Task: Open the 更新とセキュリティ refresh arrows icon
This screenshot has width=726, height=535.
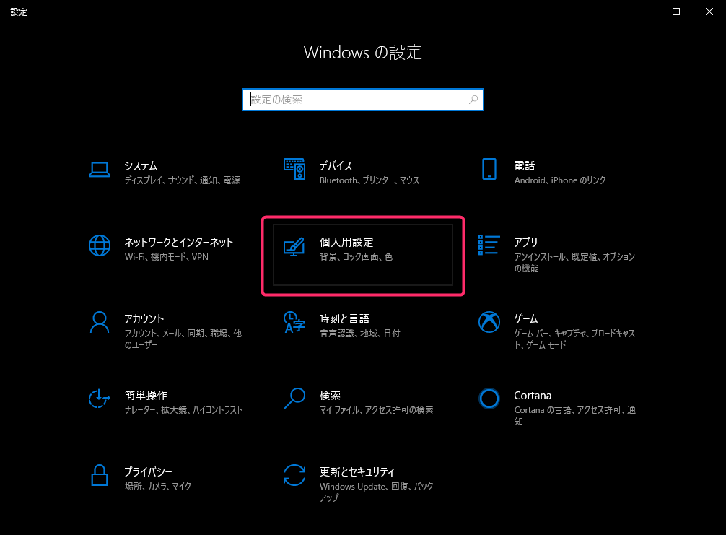Action: (x=294, y=475)
